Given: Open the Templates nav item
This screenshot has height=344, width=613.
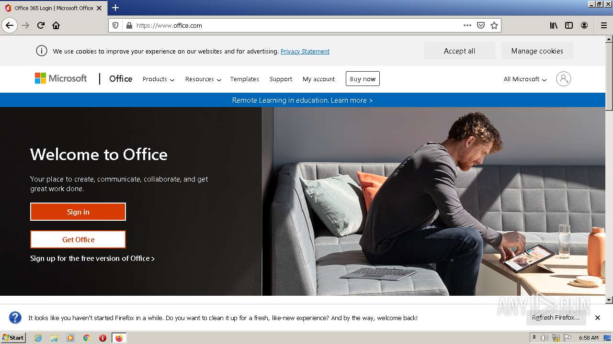Looking at the screenshot, I should coord(244,79).
